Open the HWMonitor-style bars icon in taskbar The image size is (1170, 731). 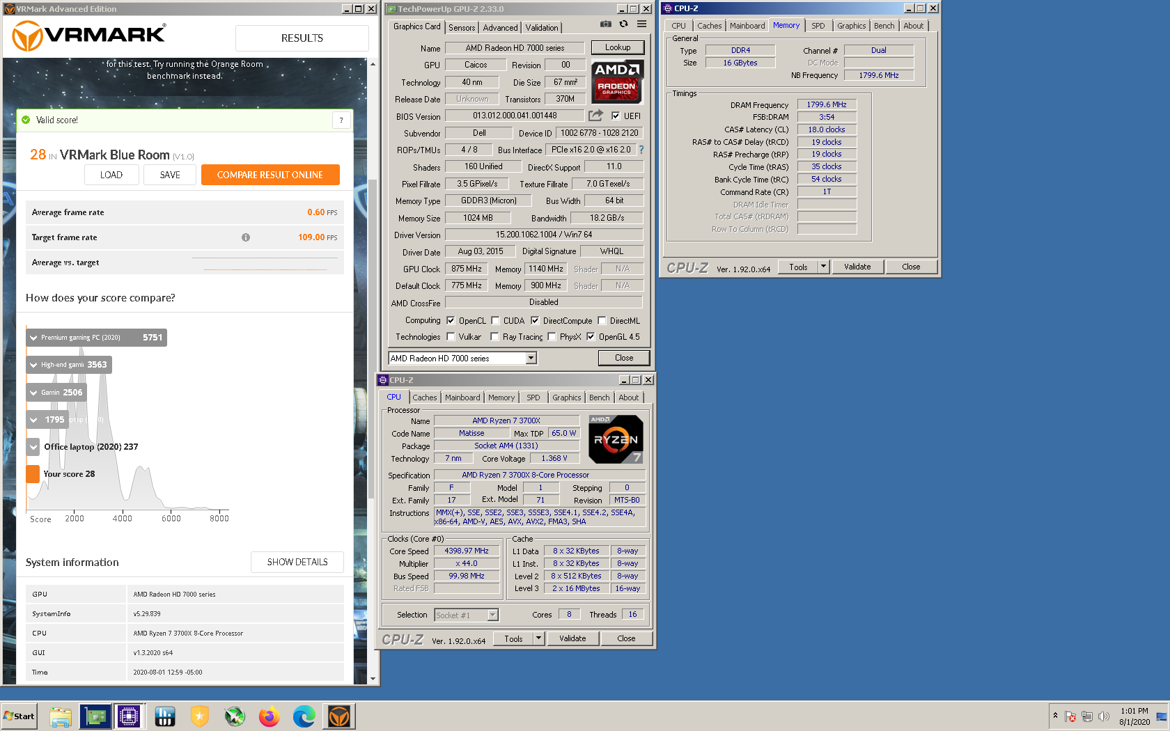pos(165,716)
